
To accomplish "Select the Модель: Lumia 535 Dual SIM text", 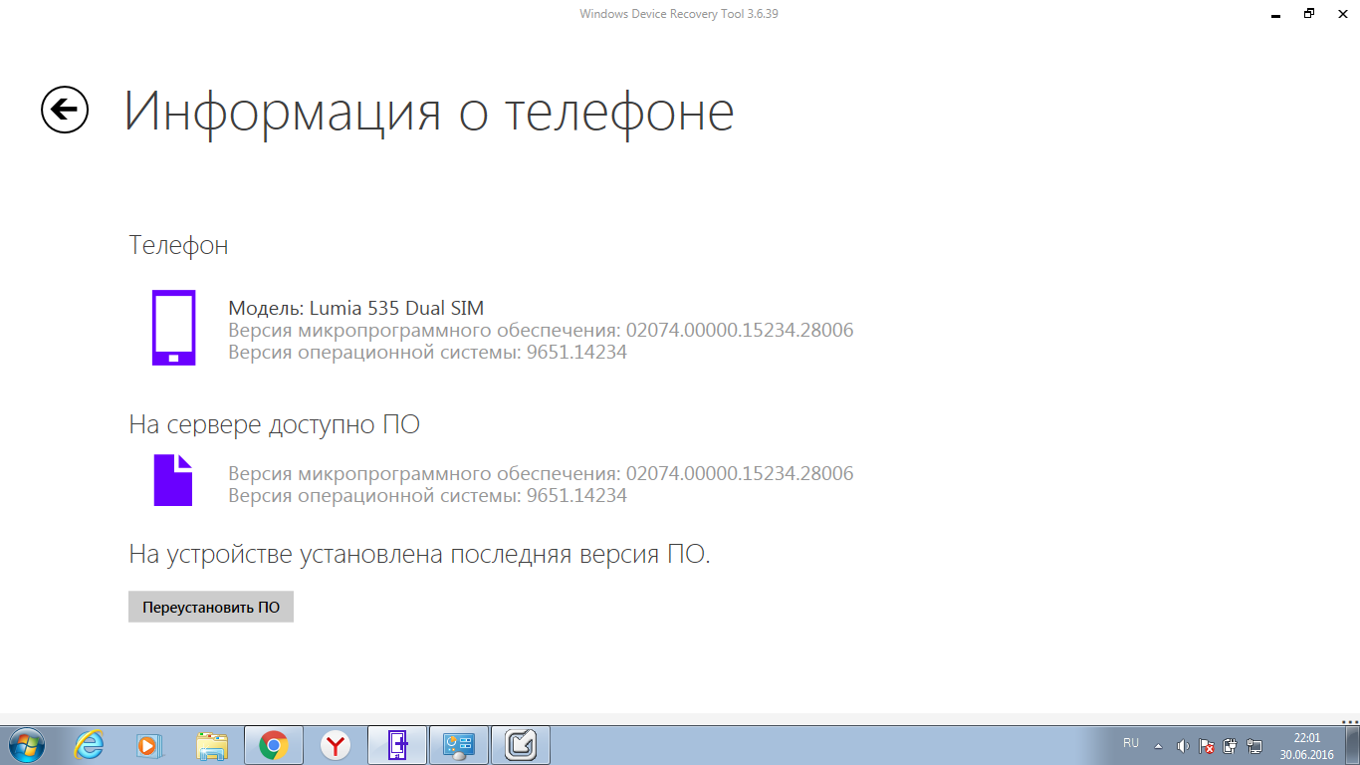I will 356,308.
